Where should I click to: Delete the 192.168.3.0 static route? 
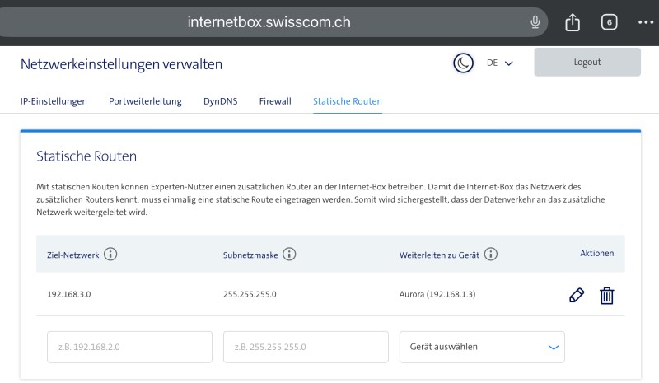(606, 295)
